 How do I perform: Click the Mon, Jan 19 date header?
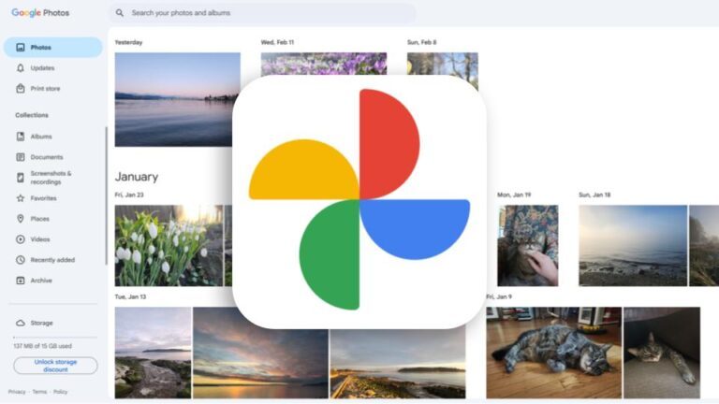(514, 195)
